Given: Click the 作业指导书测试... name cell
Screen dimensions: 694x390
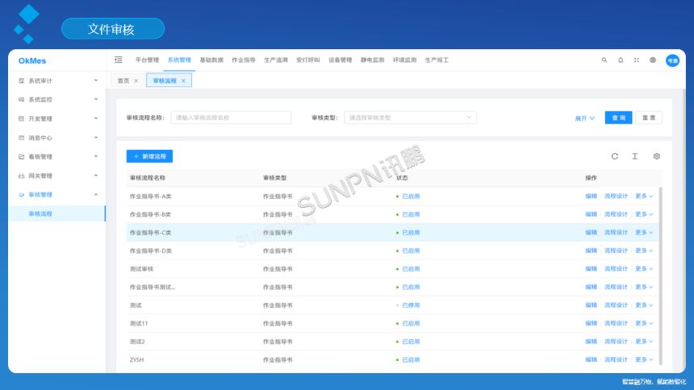Looking at the screenshot, I should pos(153,287).
